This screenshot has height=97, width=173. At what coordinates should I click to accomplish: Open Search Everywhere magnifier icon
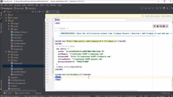[172, 8]
